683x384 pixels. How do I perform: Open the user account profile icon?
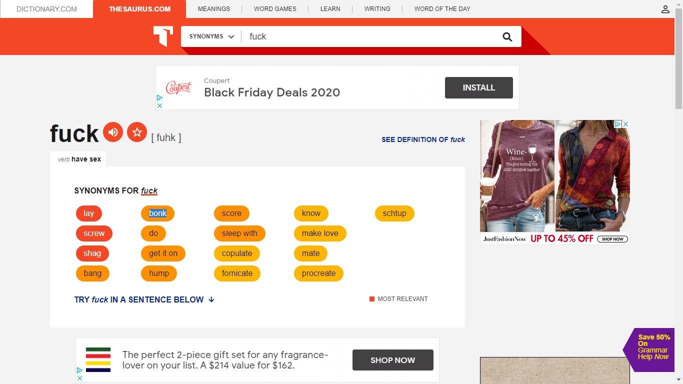665,9
